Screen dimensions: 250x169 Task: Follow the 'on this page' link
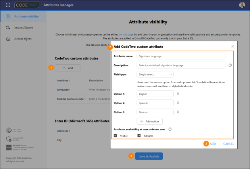click(126, 34)
